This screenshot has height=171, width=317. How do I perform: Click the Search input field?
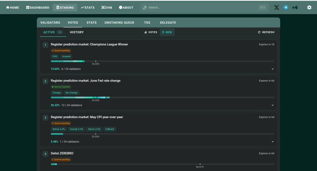pos(204,7)
